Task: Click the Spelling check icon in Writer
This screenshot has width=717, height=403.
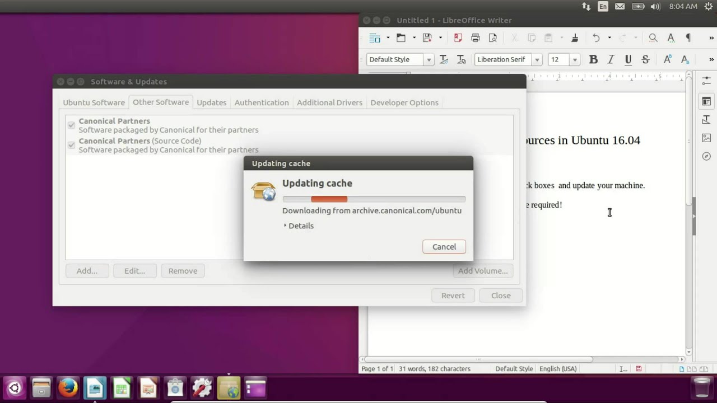Action: pyautogui.click(x=671, y=38)
